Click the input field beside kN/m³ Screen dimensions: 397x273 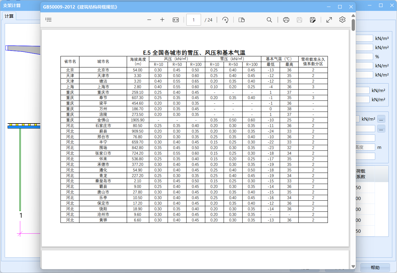364,38
